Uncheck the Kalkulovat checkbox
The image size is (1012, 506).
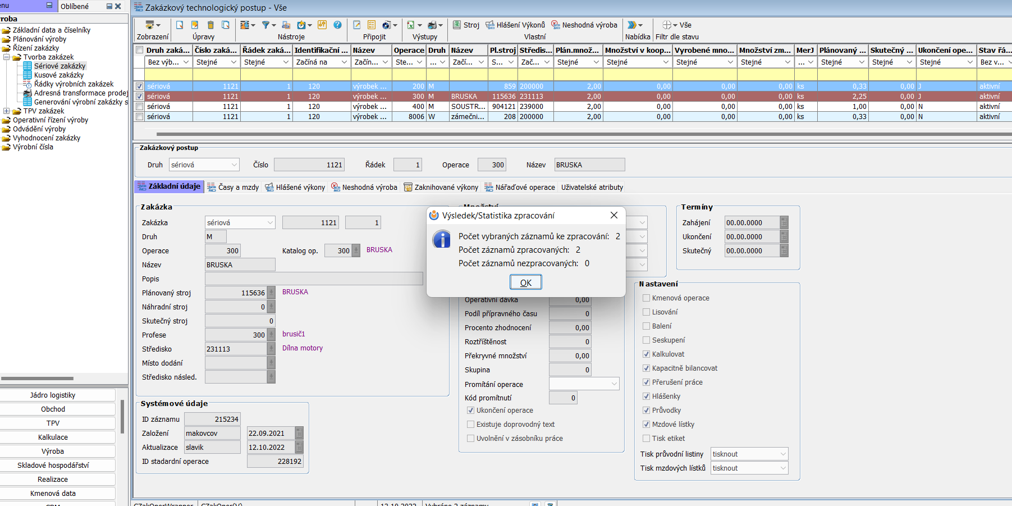(x=646, y=354)
